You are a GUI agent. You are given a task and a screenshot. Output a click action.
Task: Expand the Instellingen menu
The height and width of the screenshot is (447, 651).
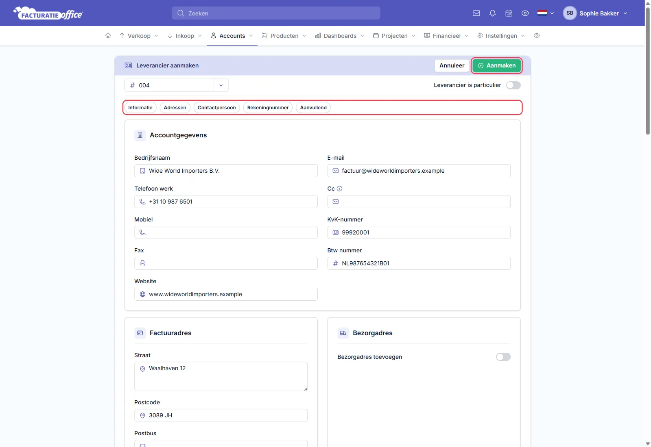tap(501, 36)
